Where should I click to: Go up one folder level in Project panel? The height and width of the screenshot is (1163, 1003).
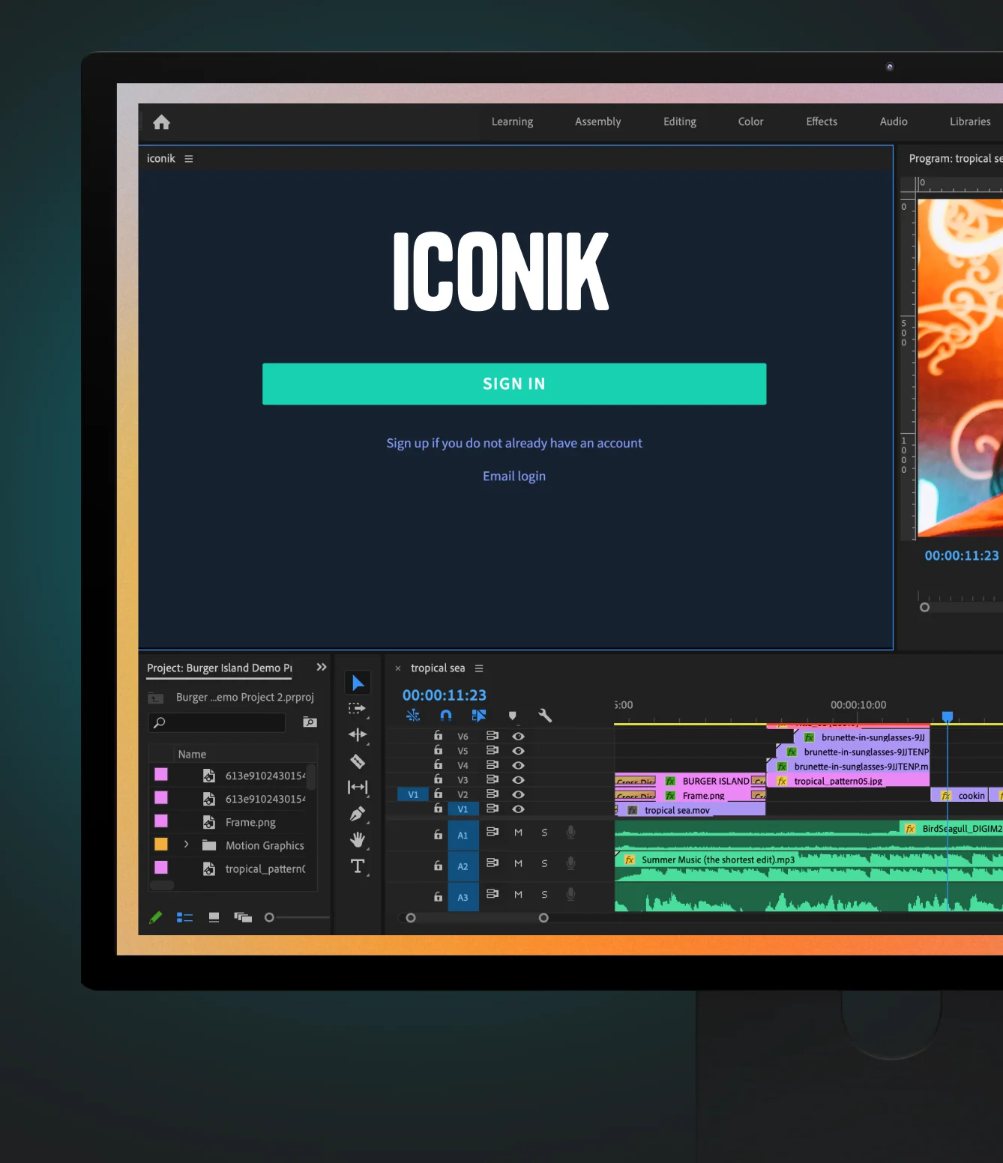tap(156, 698)
